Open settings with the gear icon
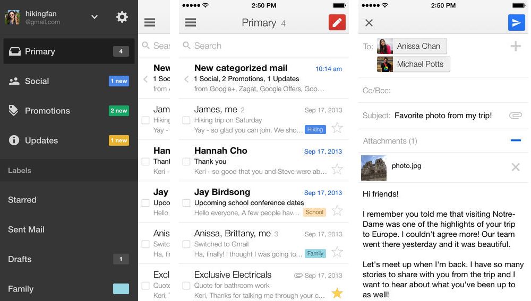The width and height of the screenshot is (531, 301). (x=122, y=17)
